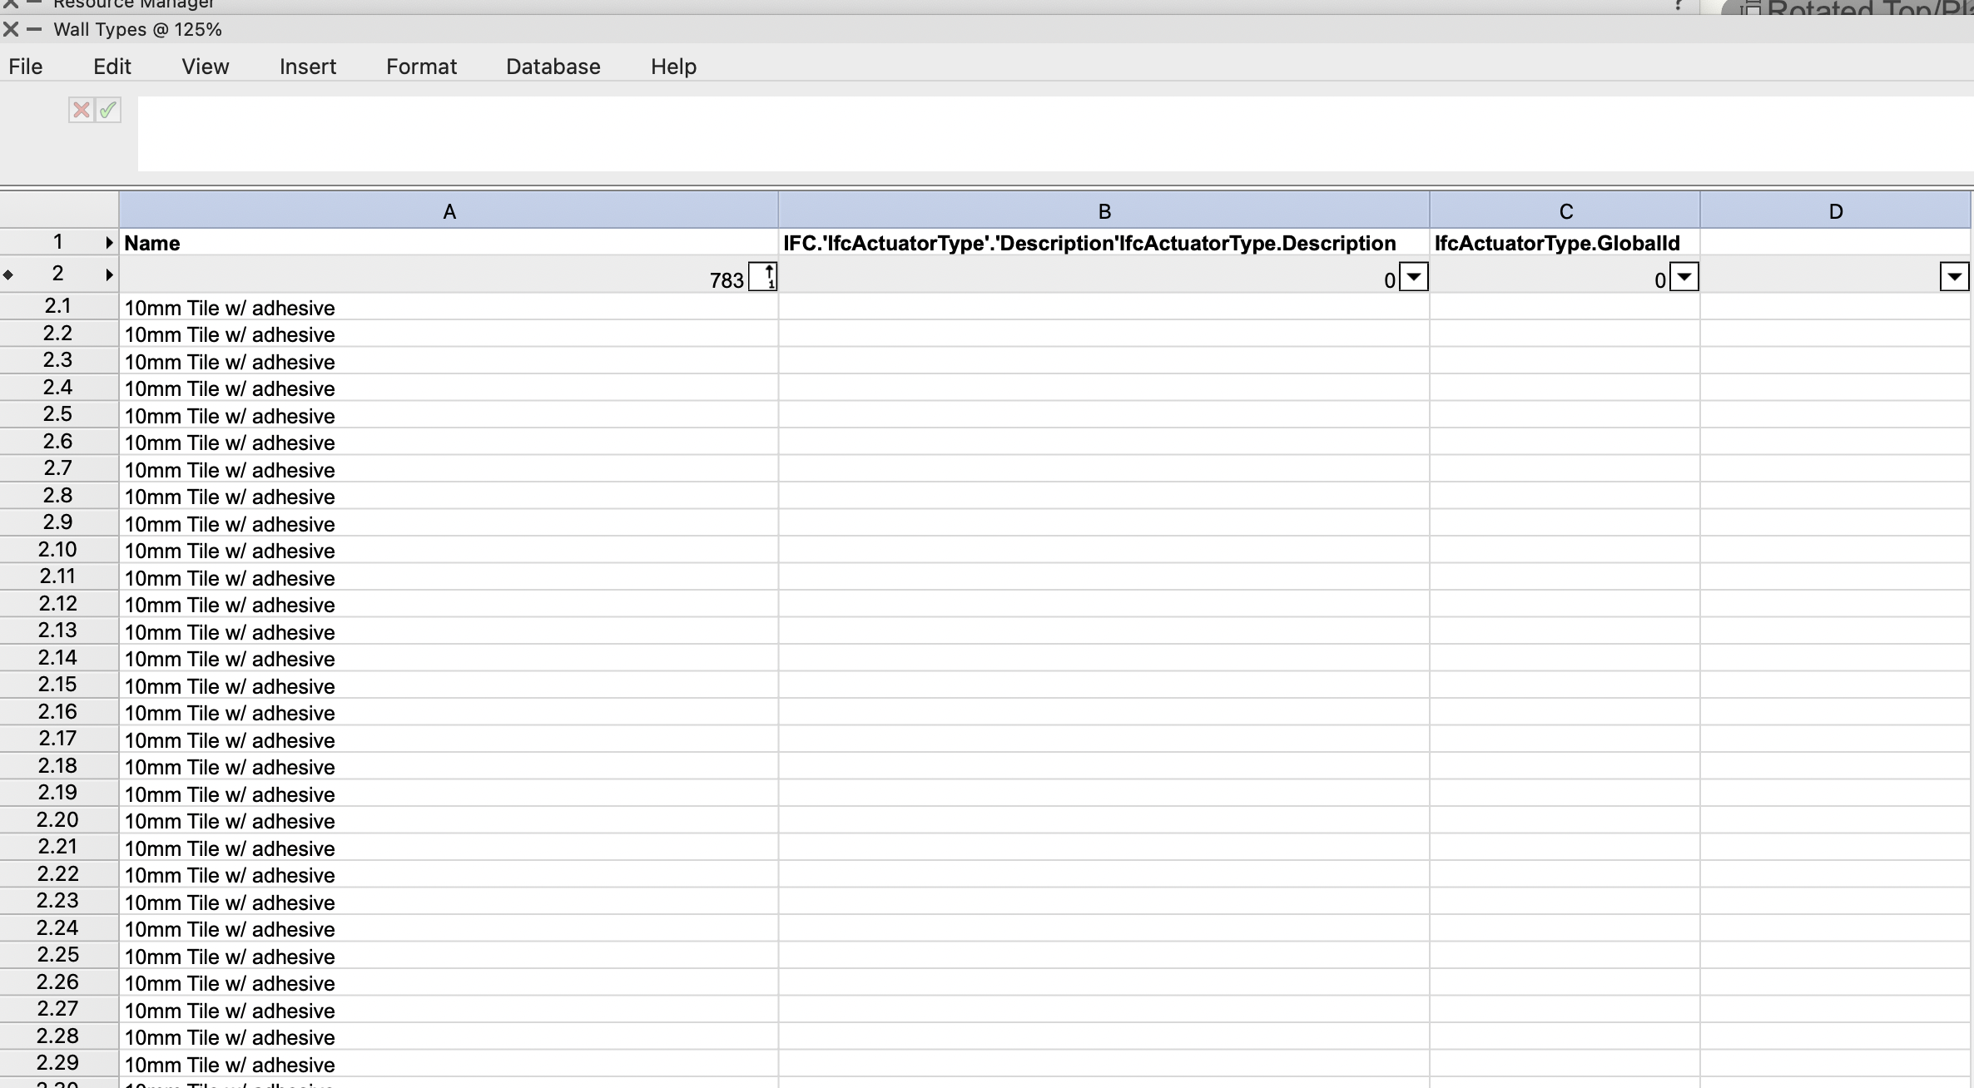
Task: Open the dropdown in column C database row
Action: (1684, 276)
